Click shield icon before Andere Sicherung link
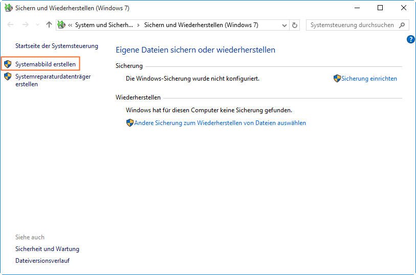Viewport: 416px width, 275px height. point(130,122)
